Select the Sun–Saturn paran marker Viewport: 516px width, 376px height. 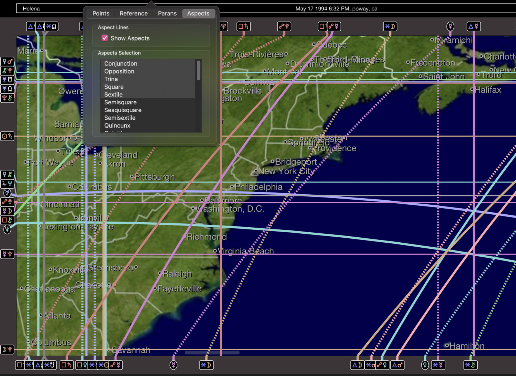point(7,136)
